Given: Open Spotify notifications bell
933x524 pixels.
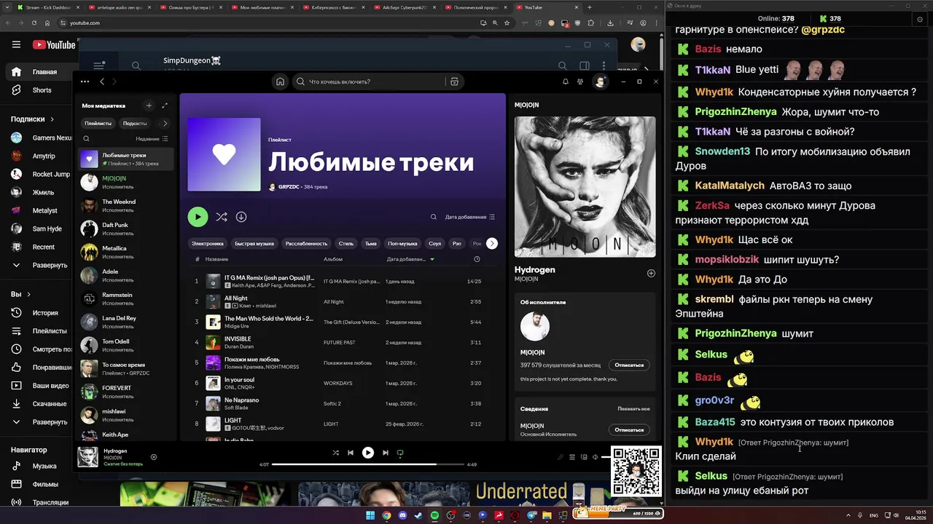Looking at the screenshot, I should coord(565,82).
